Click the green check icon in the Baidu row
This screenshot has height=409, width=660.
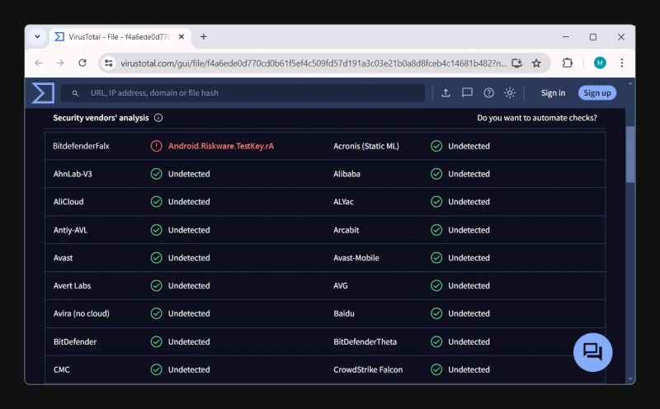point(436,313)
